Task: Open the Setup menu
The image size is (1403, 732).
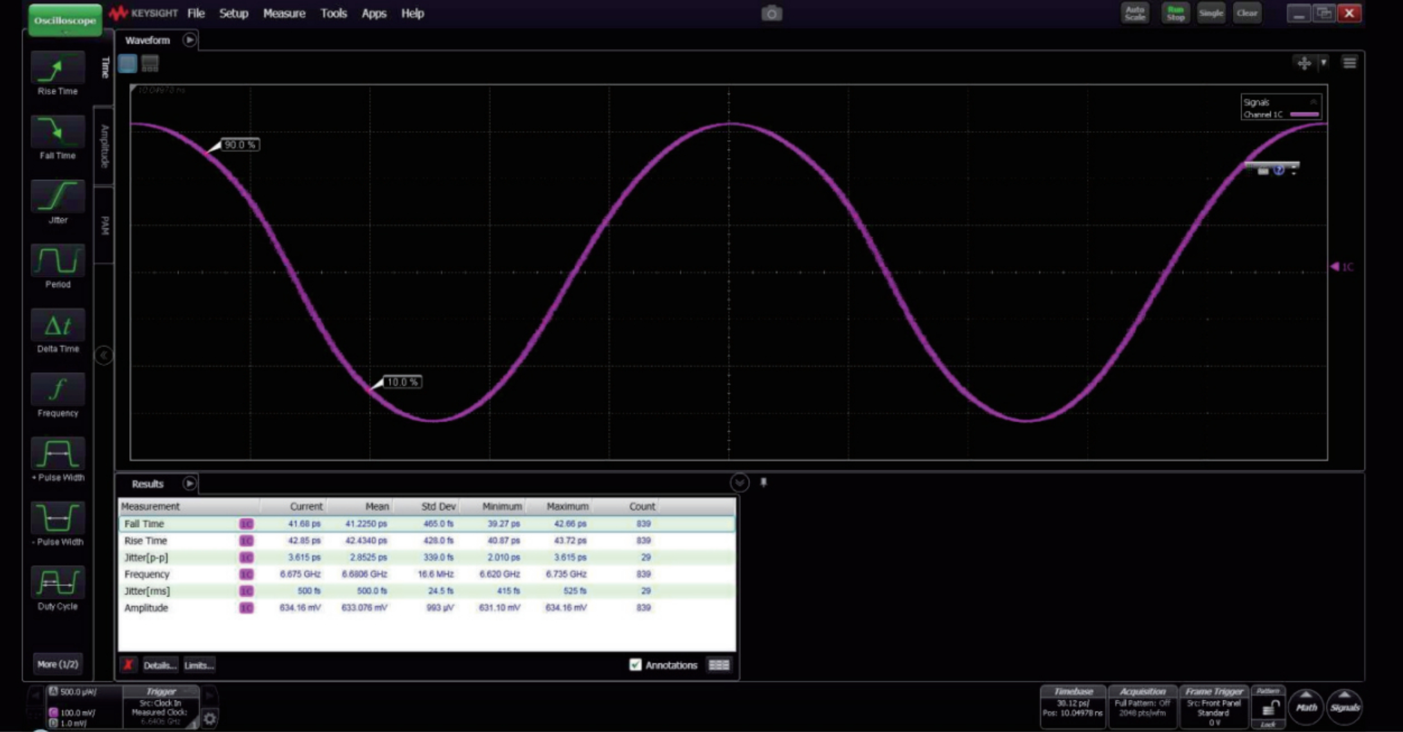Action: [233, 13]
